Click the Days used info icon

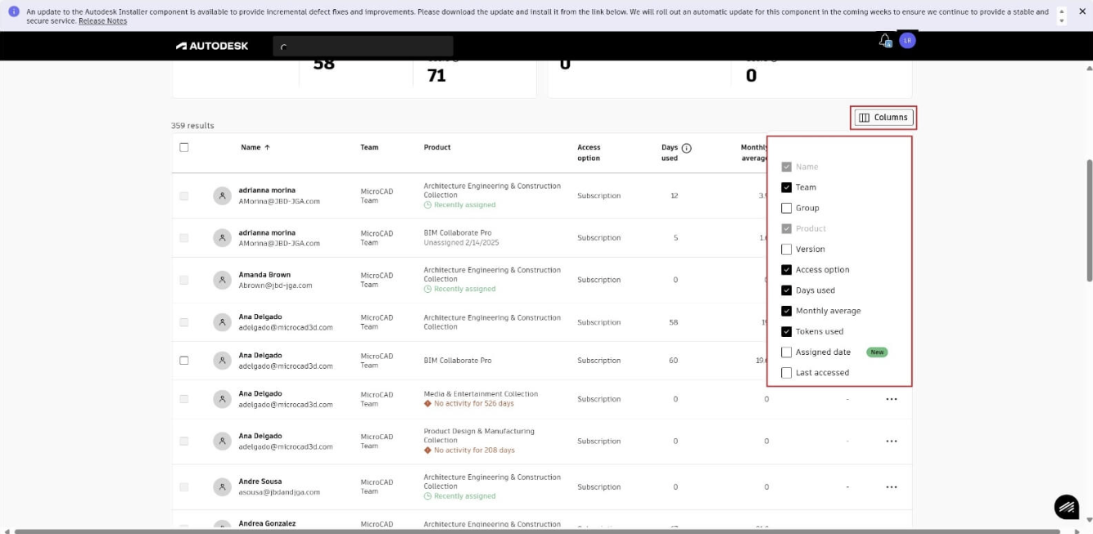(x=686, y=148)
